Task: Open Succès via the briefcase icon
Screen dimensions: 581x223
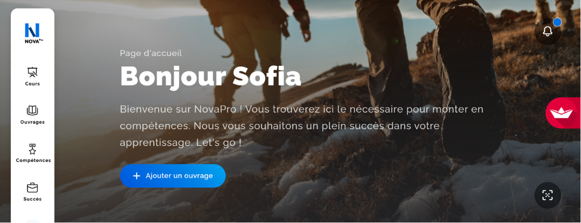Action: [33, 187]
